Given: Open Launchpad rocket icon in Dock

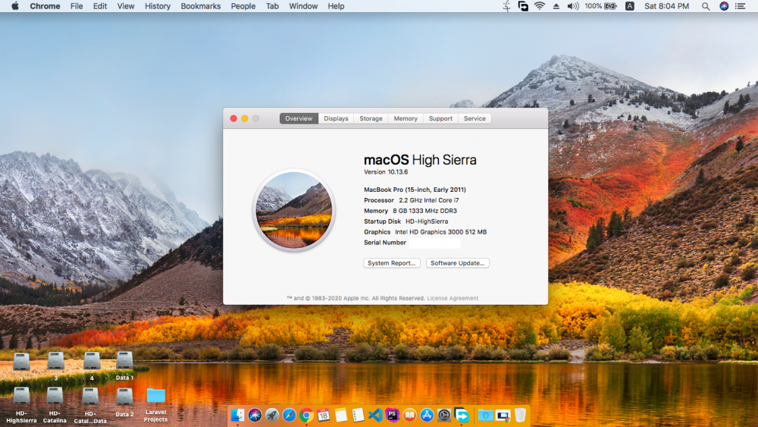Looking at the screenshot, I should point(272,415).
